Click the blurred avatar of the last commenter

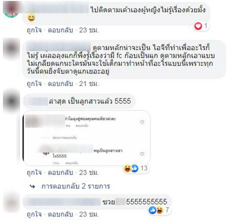pos(11,203)
